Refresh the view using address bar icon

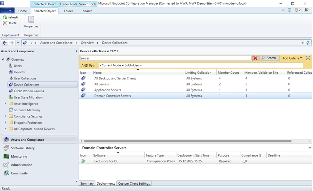tap(308, 43)
